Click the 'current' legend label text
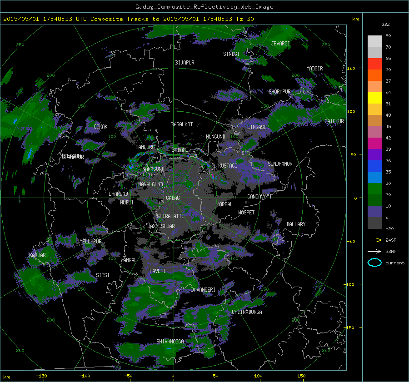Image resolution: width=409 pixels, height=382 pixels. (395, 263)
